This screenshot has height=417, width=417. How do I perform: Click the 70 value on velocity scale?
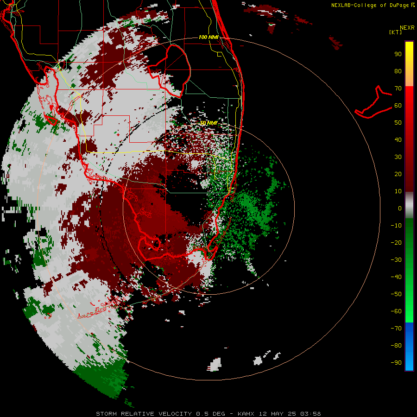click(398, 88)
